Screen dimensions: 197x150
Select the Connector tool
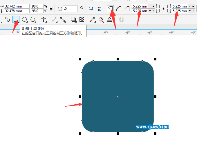coord(63,20)
